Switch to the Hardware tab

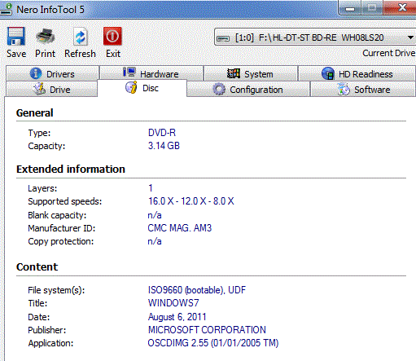pyautogui.click(x=151, y=73)
